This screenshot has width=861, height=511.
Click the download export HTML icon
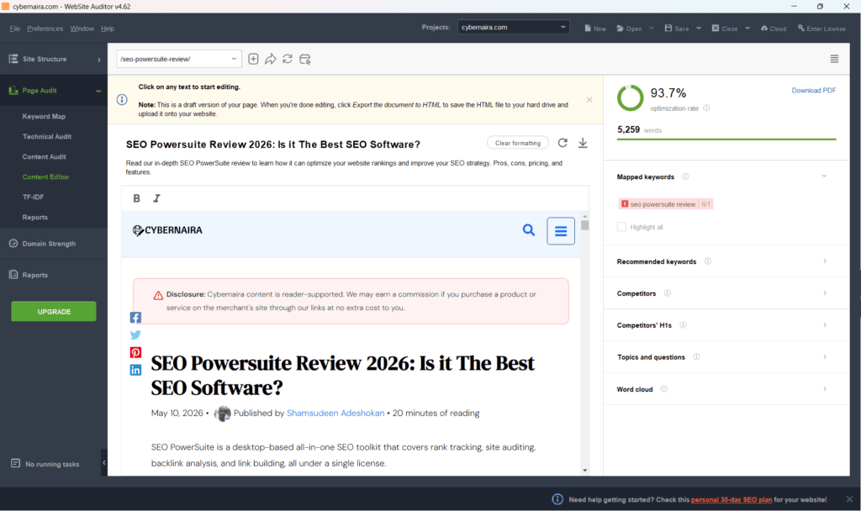[x=583, y=143]
